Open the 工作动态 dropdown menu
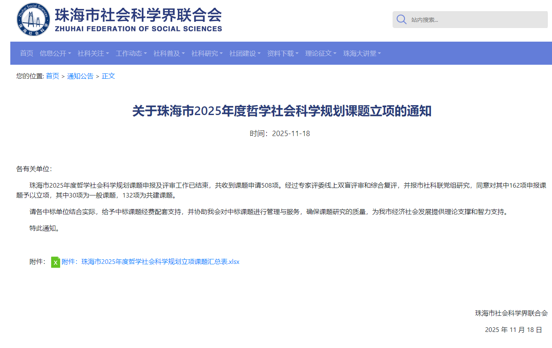Screen dimensions: 552x348 pos(131,53)
